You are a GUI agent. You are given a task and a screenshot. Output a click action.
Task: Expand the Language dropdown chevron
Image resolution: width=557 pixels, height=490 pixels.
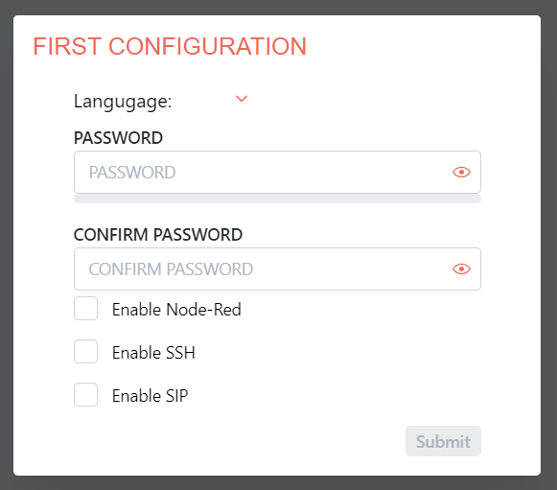click(242, 99)
